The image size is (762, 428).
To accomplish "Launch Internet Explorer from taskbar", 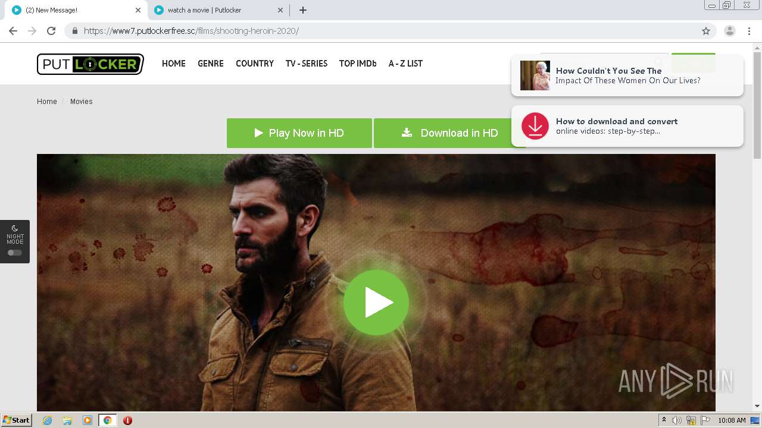I will pyautogui.click(x=47, y=420).
